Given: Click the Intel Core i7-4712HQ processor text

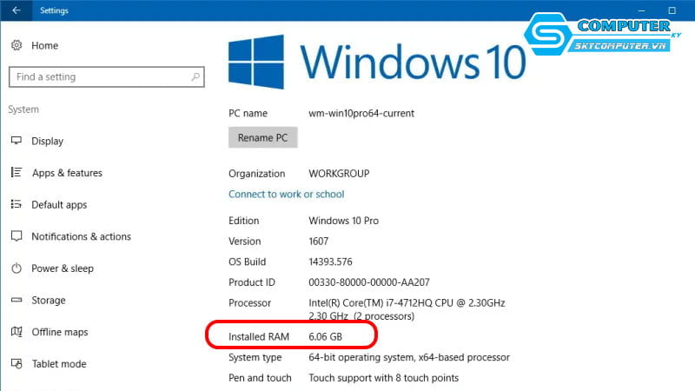Looking at the screenshot, I should pos(407,309).
